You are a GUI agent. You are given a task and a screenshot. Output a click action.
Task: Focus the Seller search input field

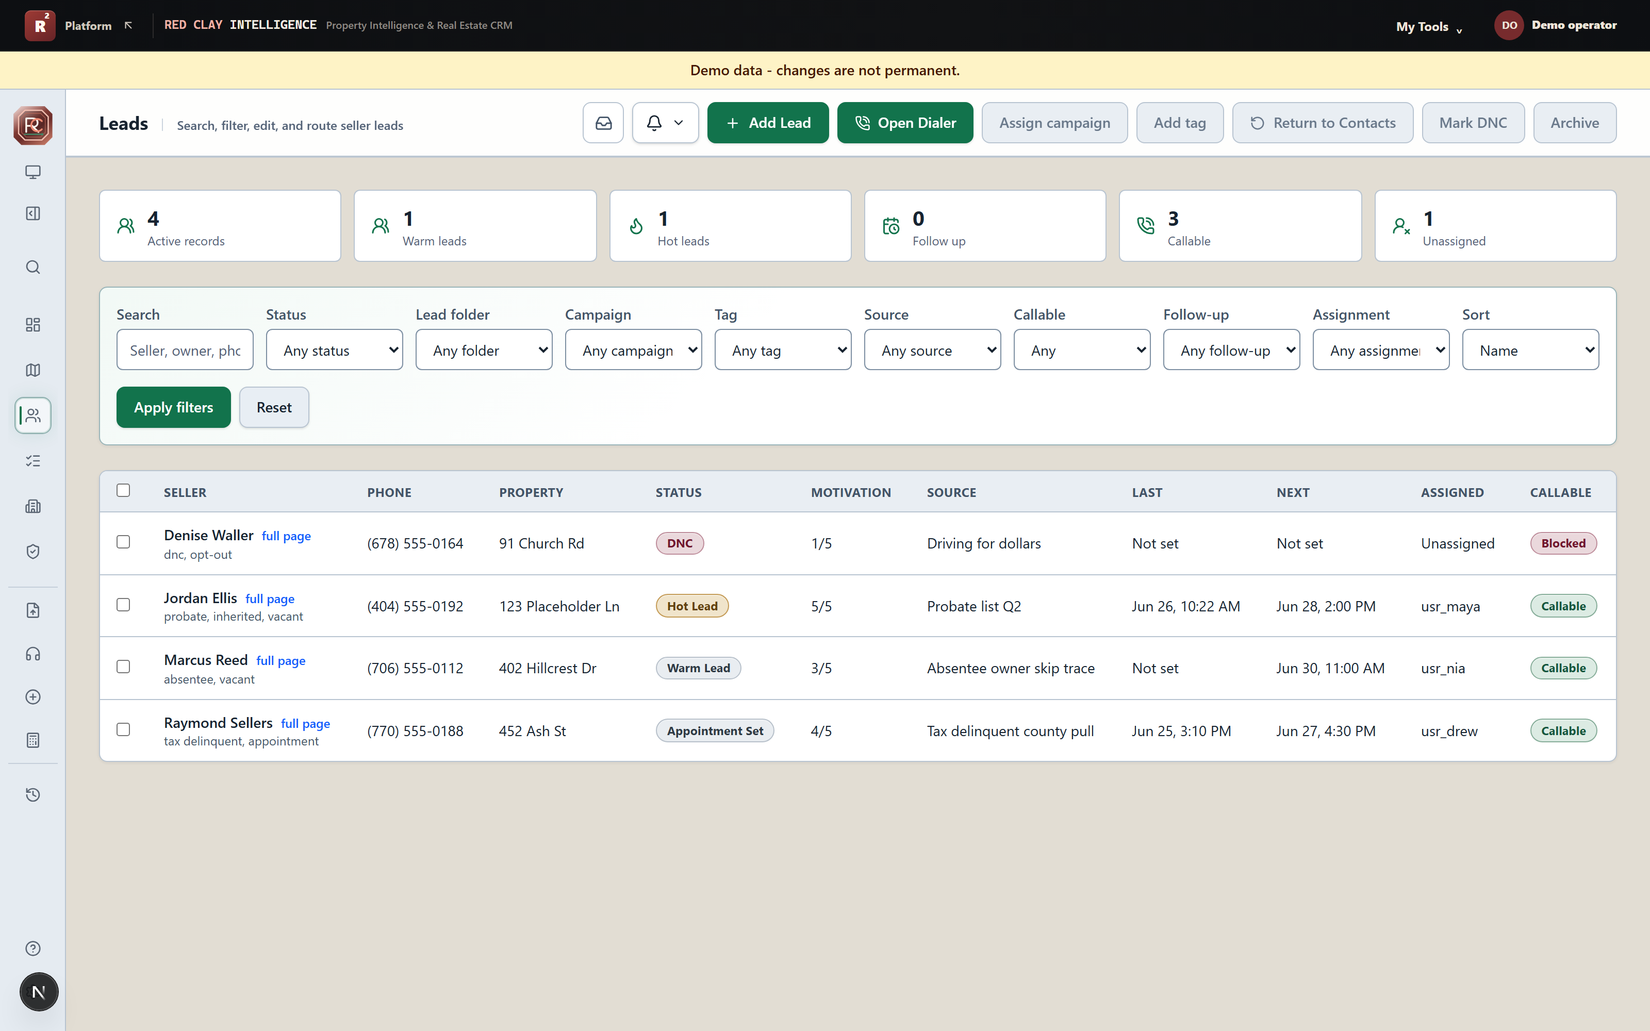[x=185, y=350]
